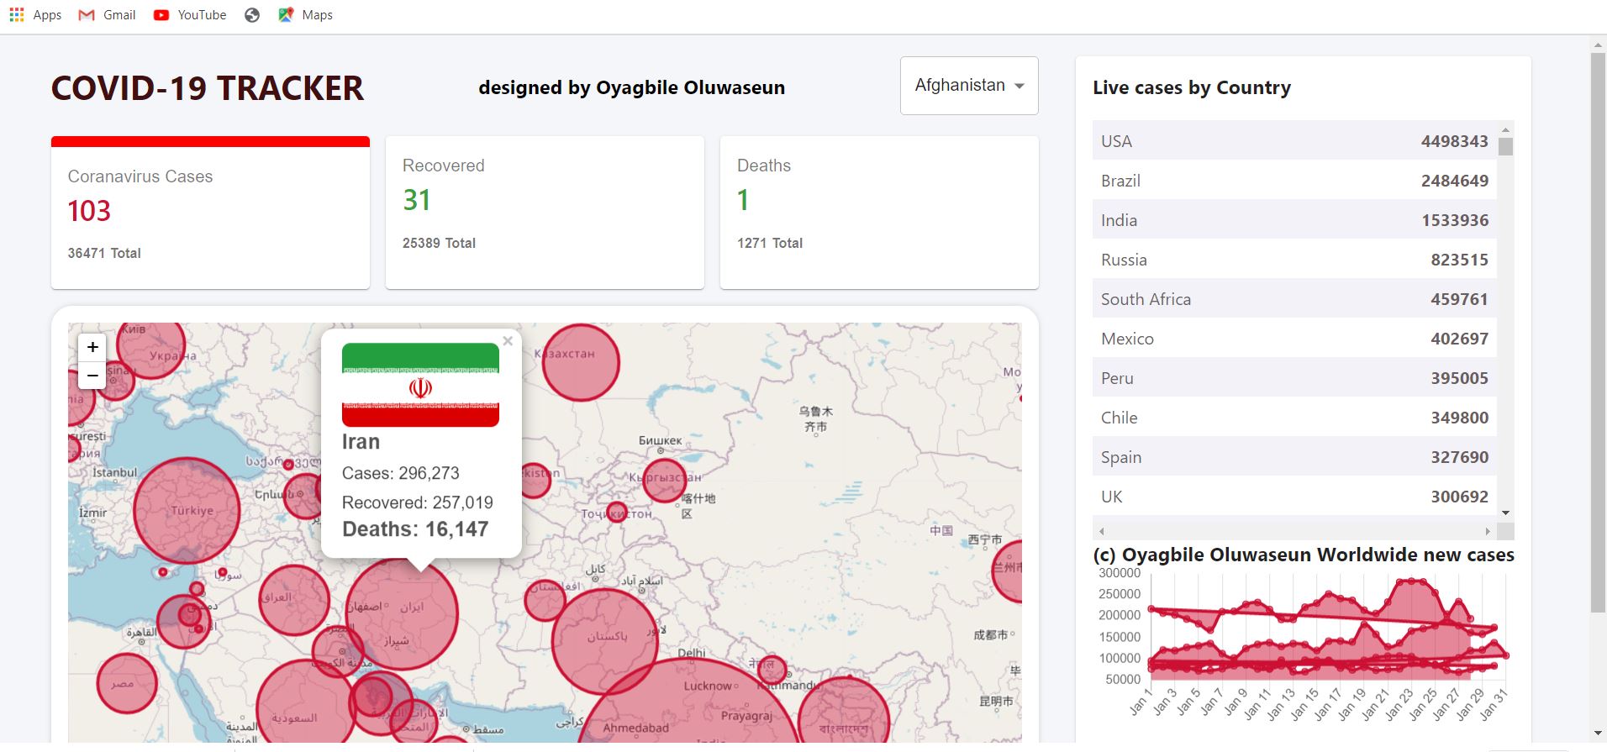Click the Peru row in country list
The width and height of the screenshot is (1607, 752).
tap(1294, 378)
